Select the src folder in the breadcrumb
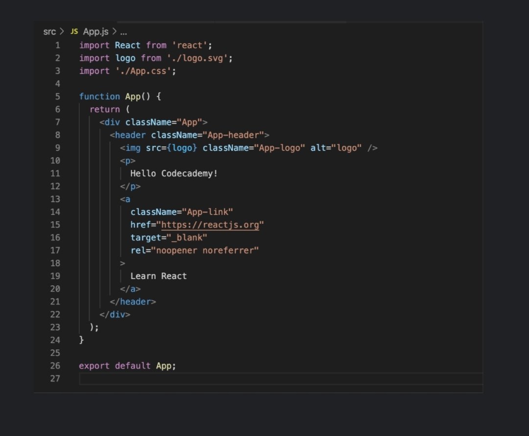 (x=49, y=31)
